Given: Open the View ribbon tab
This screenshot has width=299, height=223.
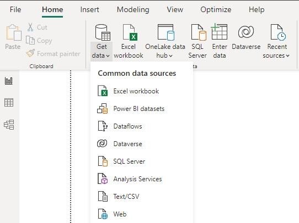Looking at the screenshot, I should (175, 9).
